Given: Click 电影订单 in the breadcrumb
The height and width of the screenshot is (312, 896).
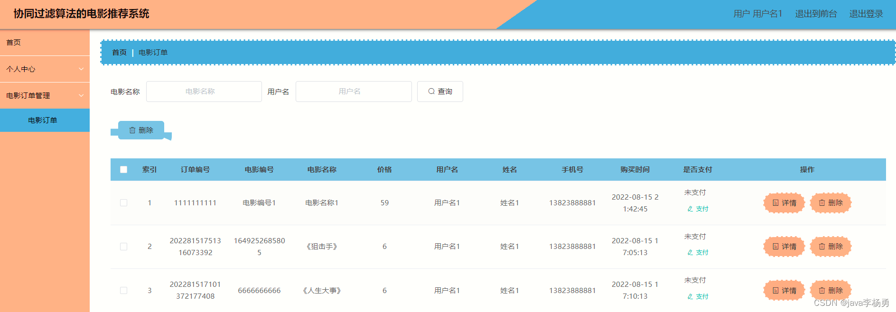Looking at the screenshot, I should pyautogui.click(x=153, y=53).
